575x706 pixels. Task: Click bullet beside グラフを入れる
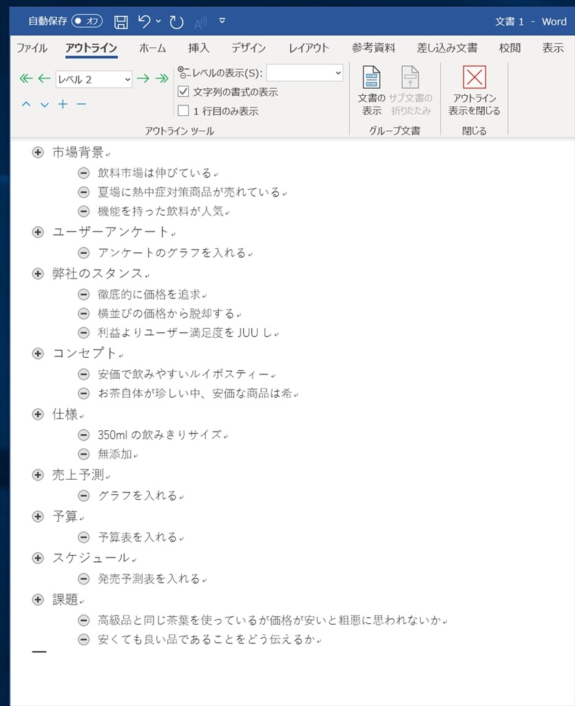(x=83, y=496)
